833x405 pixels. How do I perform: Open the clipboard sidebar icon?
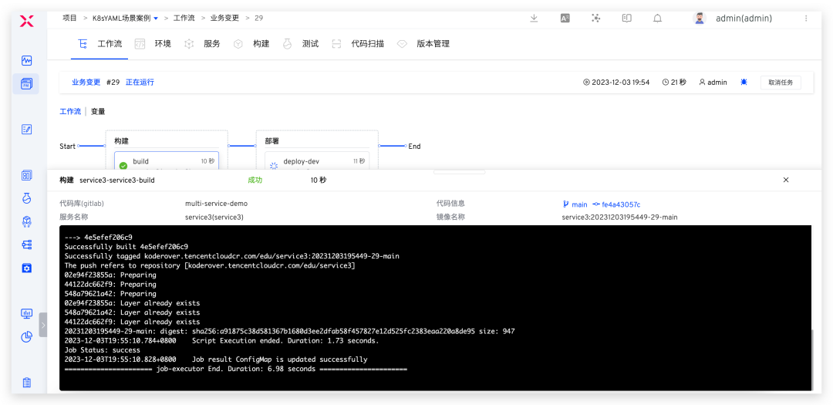coord(26,383)
